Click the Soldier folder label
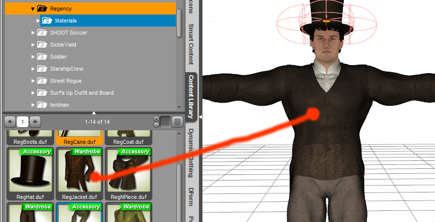Screen dimensions: 435x222 click(58, 57)
